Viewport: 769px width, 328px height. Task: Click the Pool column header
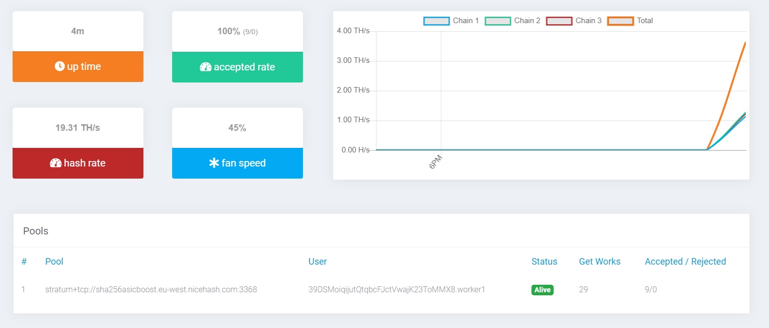pos(54,262)
